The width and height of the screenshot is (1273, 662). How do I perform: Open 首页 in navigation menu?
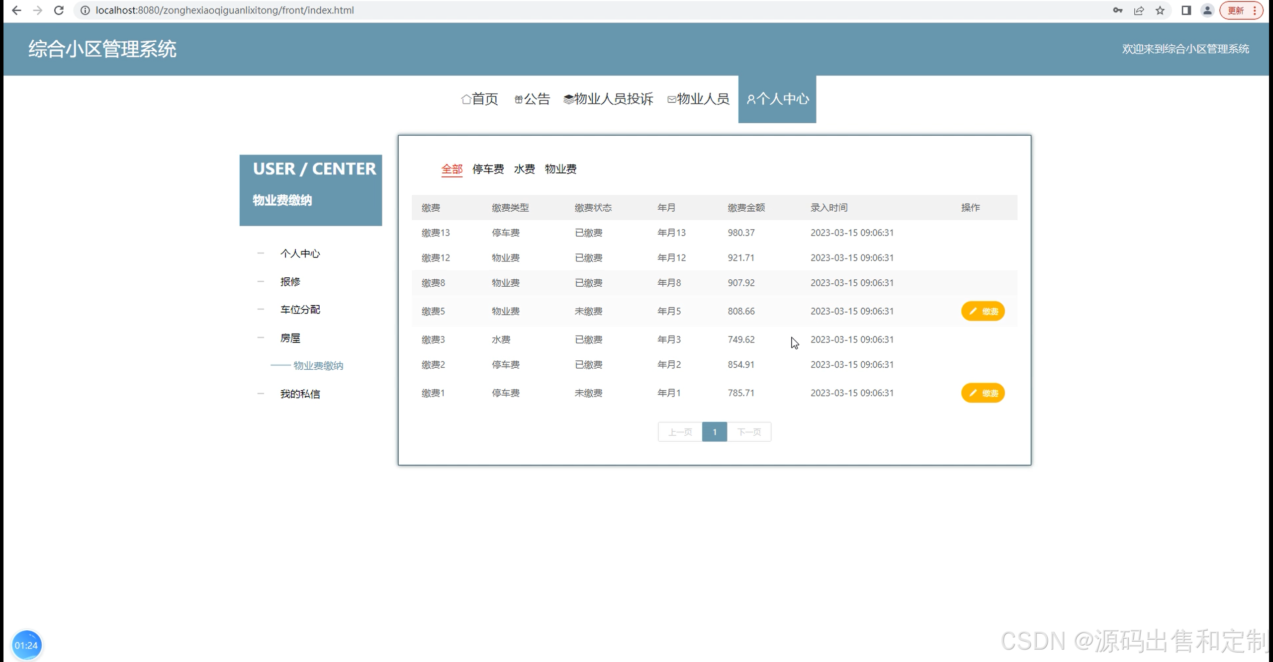tap(479, 99)
